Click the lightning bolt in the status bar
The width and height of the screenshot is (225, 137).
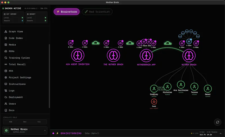click(57, 133)
